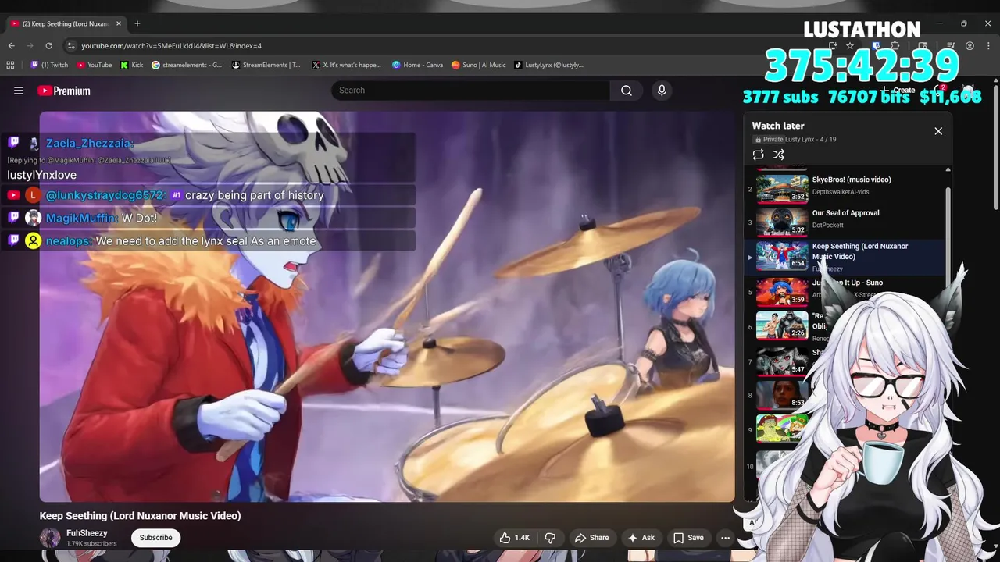Select 'Our Seal of Approval' playlist title
This screenshot has width=1000, height=562.
[845, 213]
